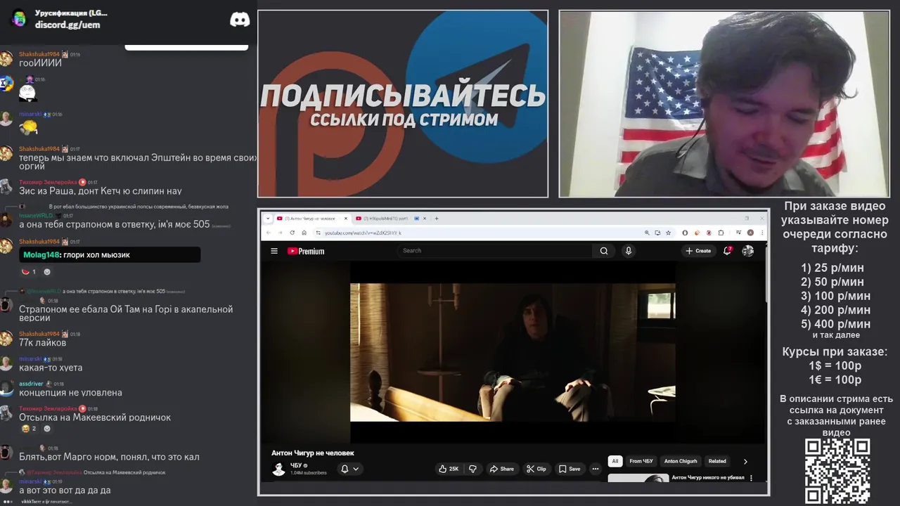
Task: Click the Уpусификация server icon
Action: (x=19, y=19)
